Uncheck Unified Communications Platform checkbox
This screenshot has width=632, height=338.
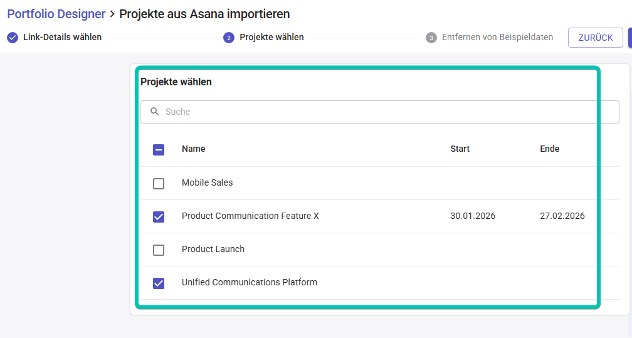point(159,283)
